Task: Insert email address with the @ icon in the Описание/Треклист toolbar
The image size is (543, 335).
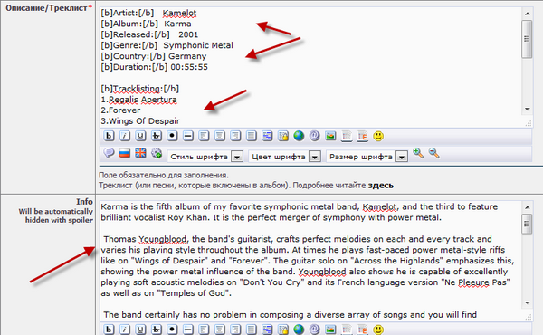Action: click(x=314, y=136)
